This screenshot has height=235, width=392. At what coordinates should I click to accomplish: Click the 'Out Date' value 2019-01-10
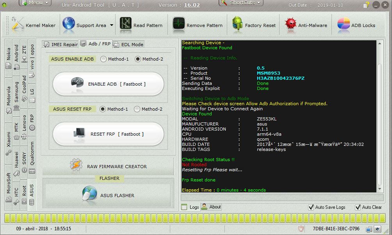pos(330,5)
